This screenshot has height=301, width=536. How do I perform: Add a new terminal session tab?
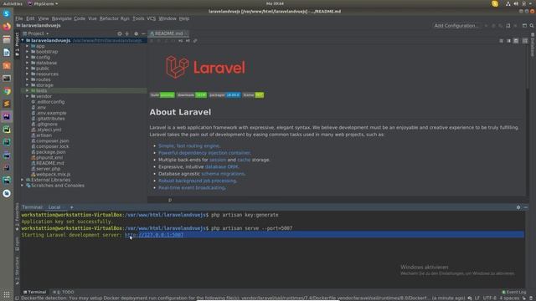71,207
